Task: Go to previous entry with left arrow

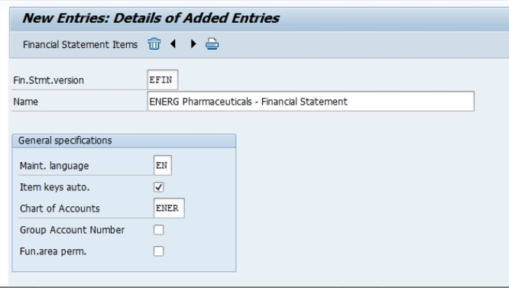Action: [173, 44]
